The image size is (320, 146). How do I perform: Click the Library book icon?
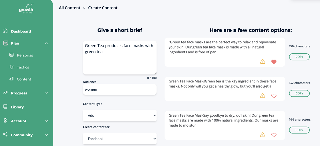[5, 107]
